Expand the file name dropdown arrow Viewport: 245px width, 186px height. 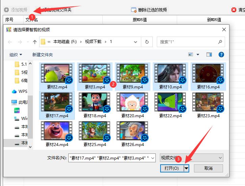pyautogui.click(x=153, y=158)
